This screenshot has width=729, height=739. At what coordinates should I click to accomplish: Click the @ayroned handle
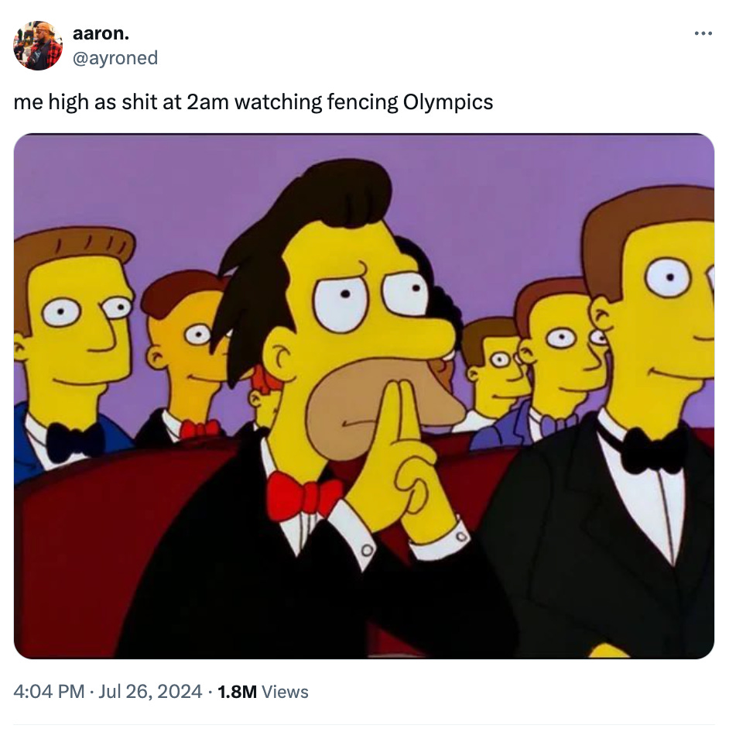coord(115,58)
